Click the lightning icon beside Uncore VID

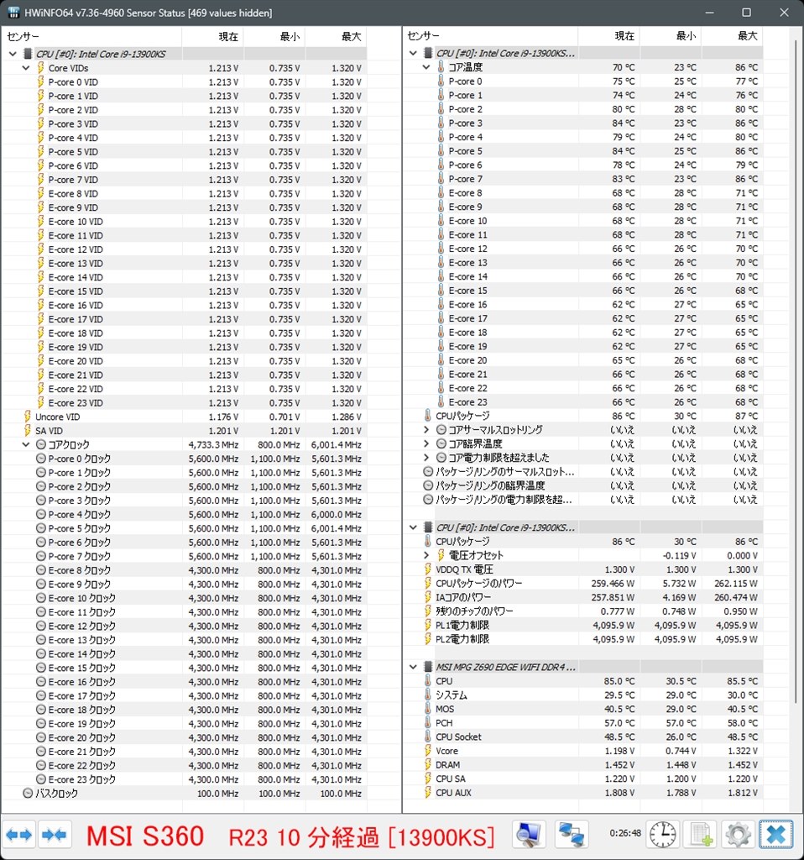coord(28,417)
